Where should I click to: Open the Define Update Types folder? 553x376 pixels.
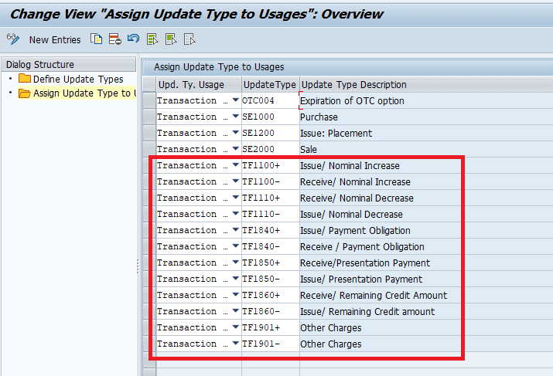click(77, 80)
